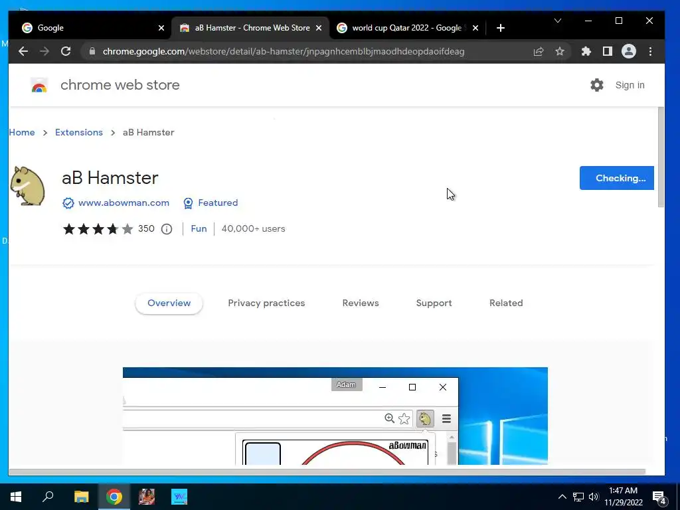Image resolution: width=680 pixels, height=510 pixels.
Task: Click the volume speaker tray icon
Action: tap(593, 497)
